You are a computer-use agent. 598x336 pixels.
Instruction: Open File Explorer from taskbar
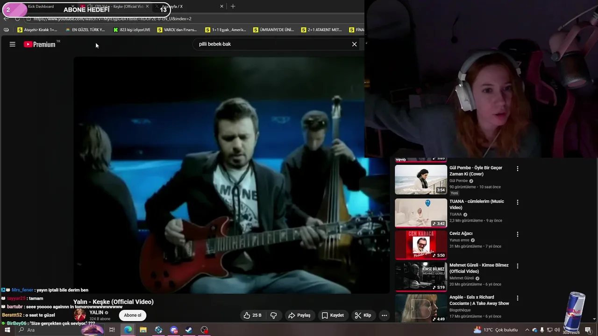143,330
